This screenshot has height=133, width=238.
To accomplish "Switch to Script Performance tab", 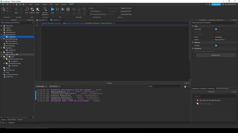I will (x=222, y=88).
